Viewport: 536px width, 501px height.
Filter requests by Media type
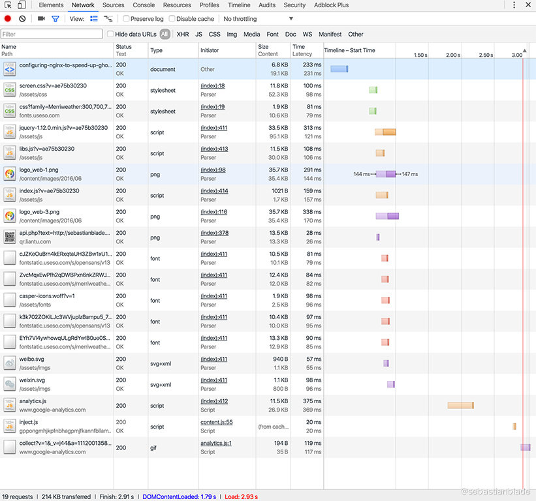pyautogui.click(x=251, y=34)
